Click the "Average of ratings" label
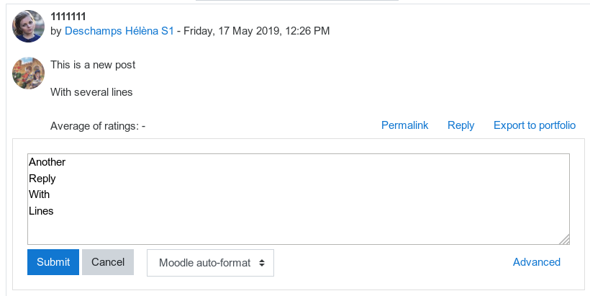This screenshot has height=296, width=590. coord(98,126)
